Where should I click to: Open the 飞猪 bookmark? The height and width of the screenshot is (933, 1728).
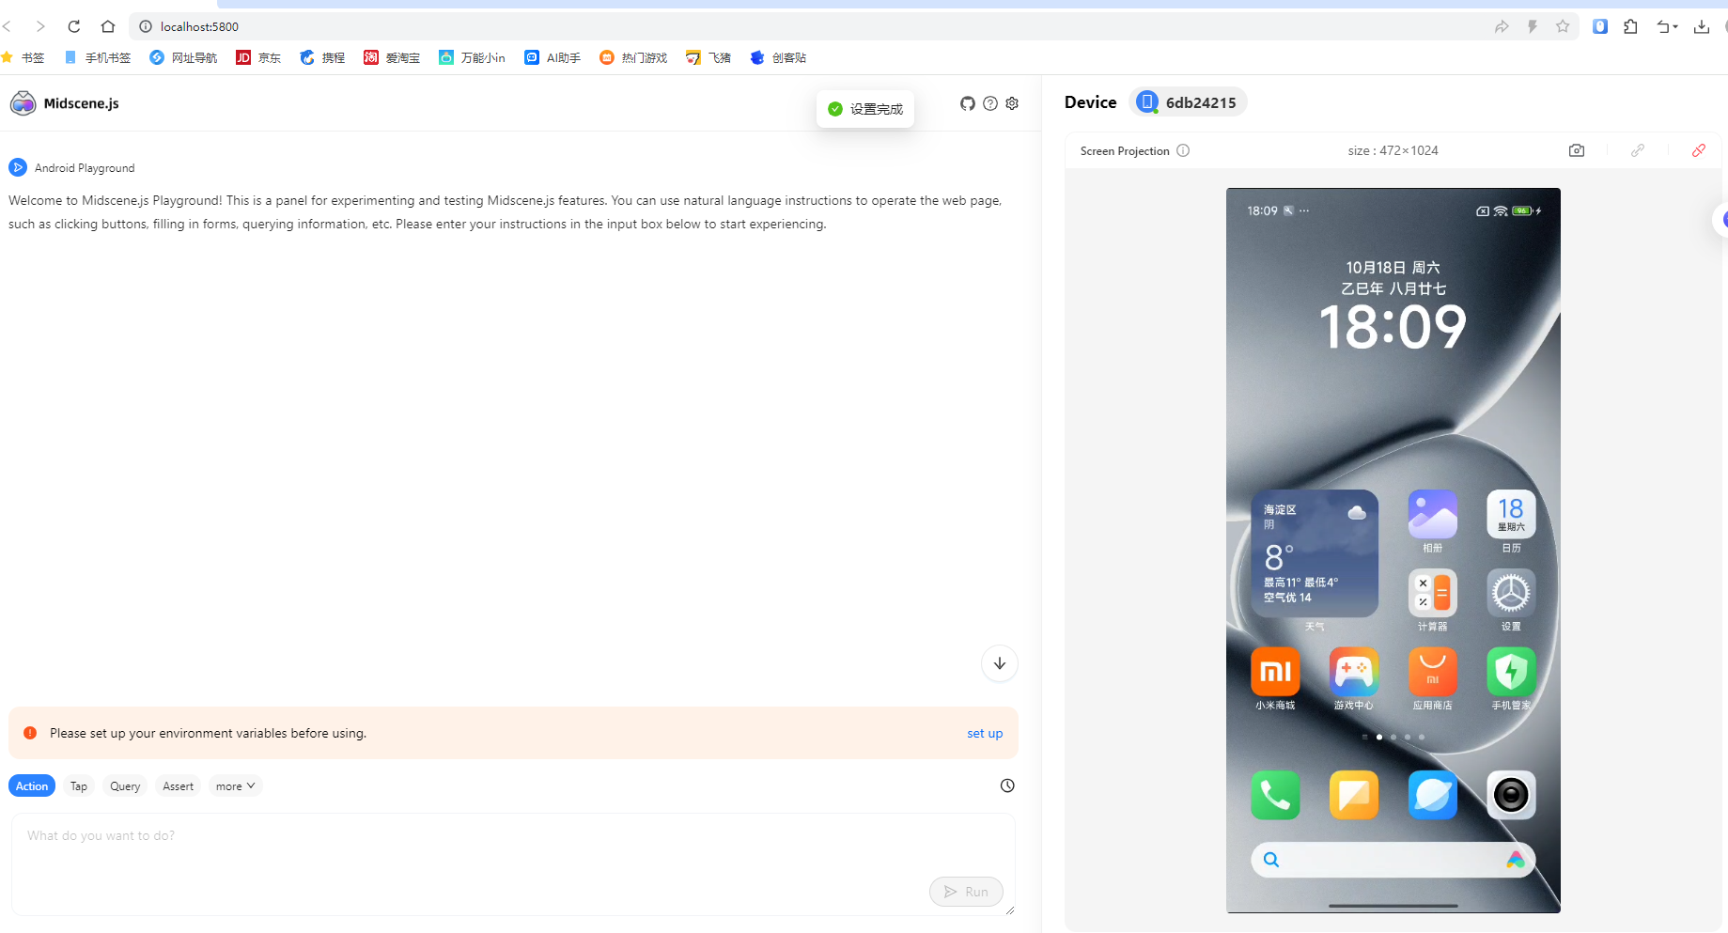click(x=708, y=57)
